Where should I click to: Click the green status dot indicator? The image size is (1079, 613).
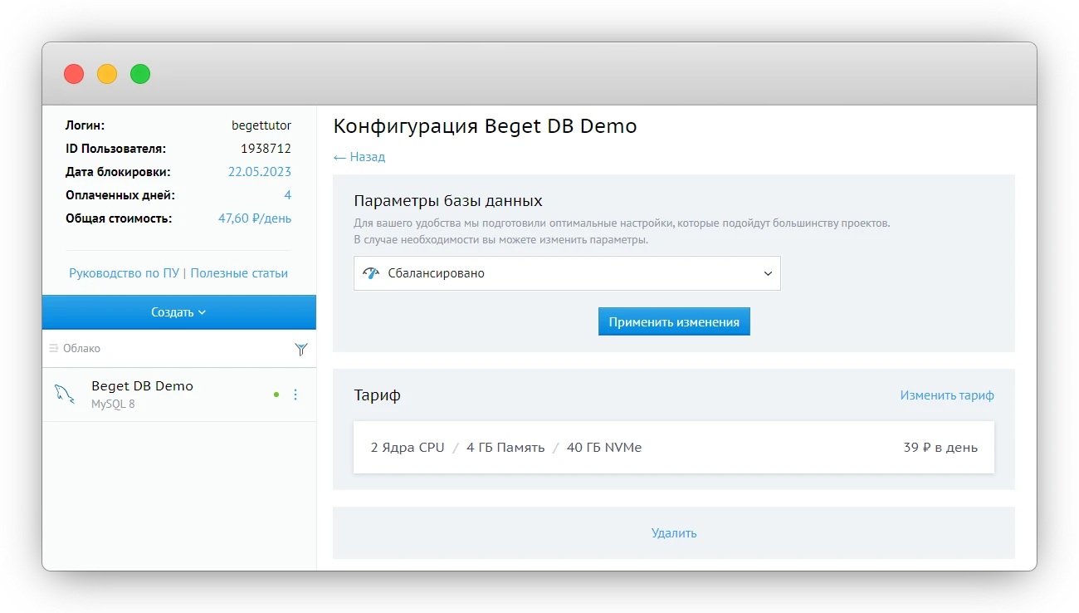[276, 395]
